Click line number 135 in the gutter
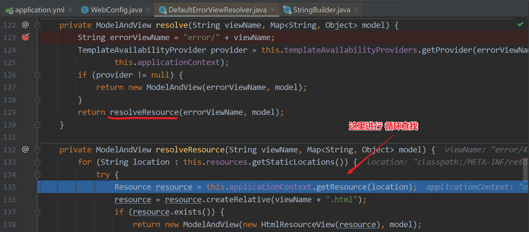 tap(9, 187)
